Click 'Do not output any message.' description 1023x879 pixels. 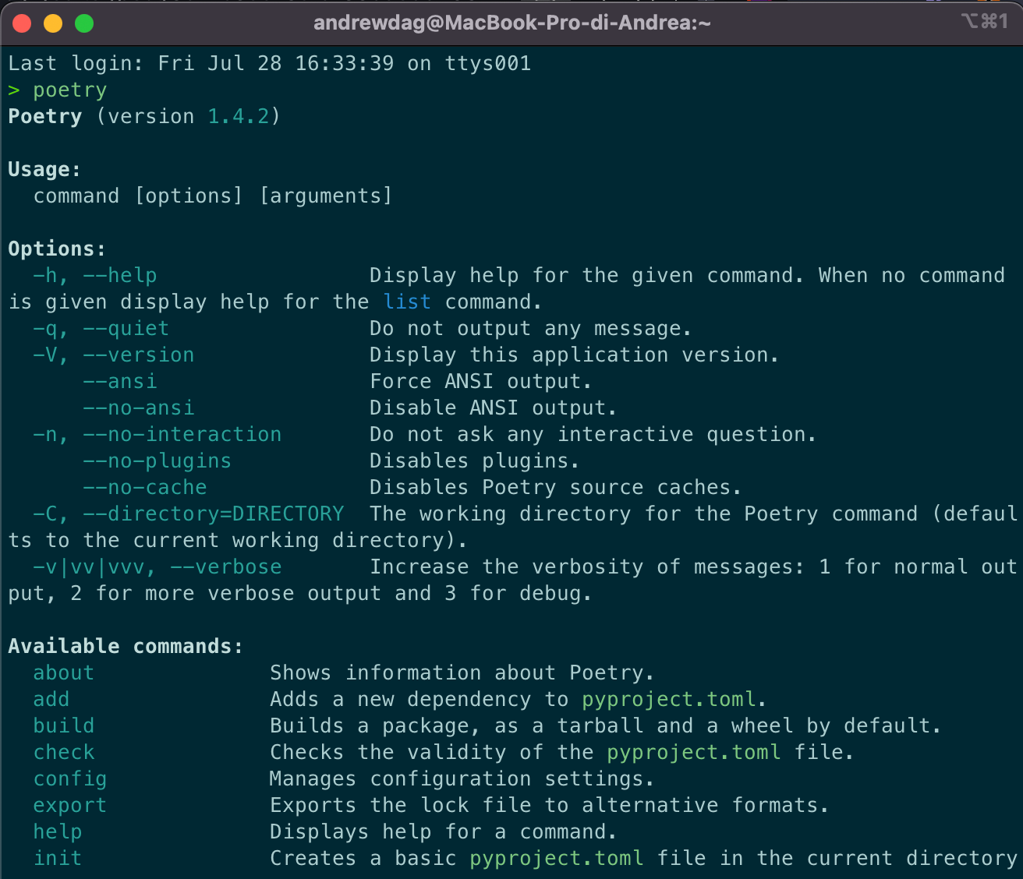click(531, 328)
